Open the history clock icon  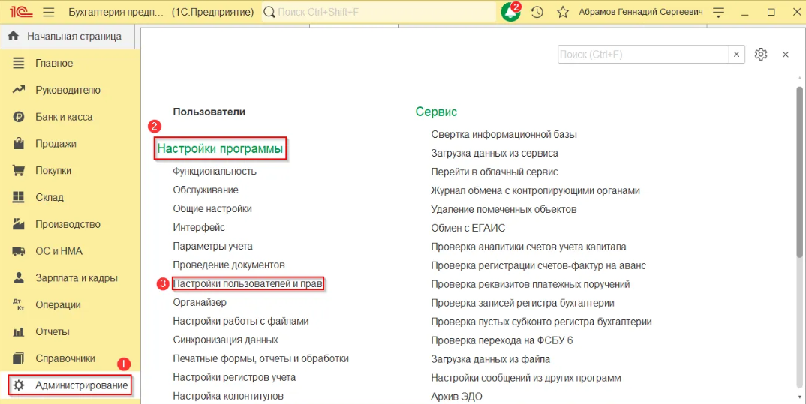click(537, 13)
